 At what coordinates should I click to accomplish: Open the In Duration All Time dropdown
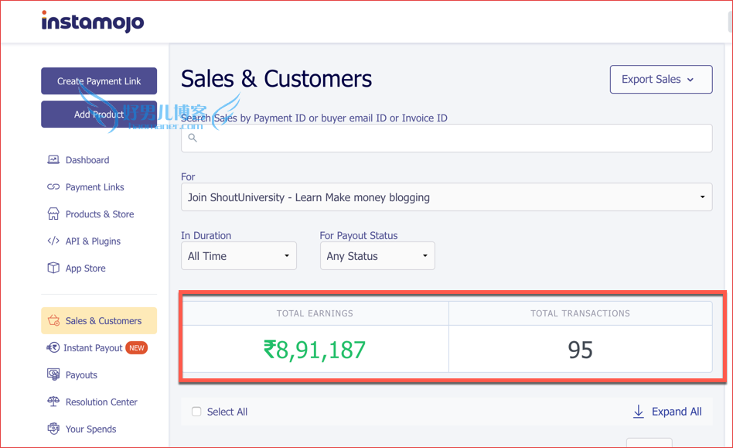pos(239,256)
